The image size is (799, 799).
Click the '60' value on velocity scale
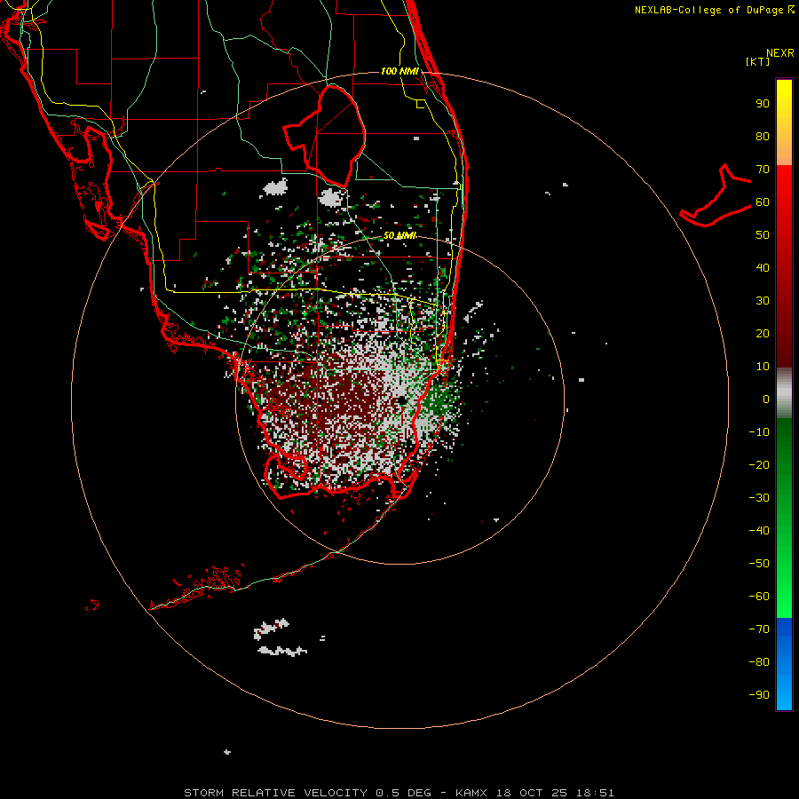point(763,202)
